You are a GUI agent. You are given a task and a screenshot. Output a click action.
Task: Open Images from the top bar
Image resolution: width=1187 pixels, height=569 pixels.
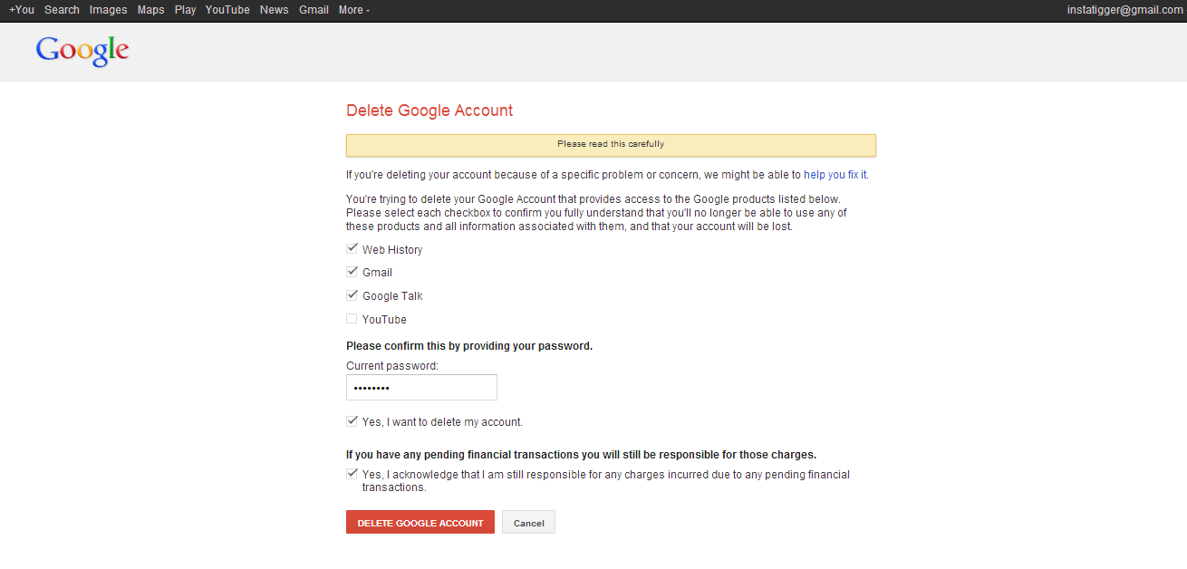(x=108, y=10)
